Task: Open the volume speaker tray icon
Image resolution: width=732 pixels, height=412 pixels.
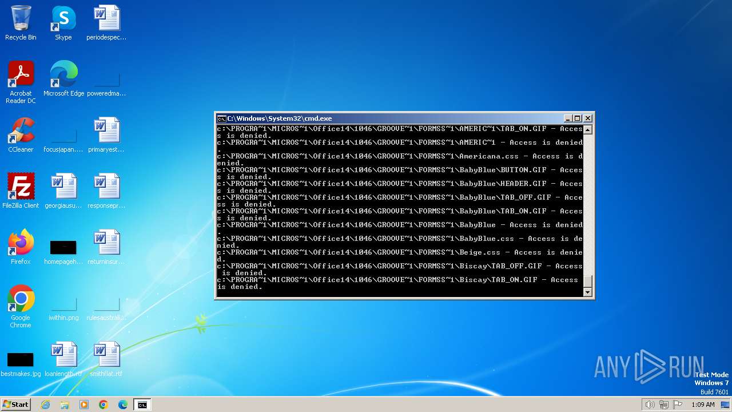Action: pyautogui.click(x=650, y=405)
